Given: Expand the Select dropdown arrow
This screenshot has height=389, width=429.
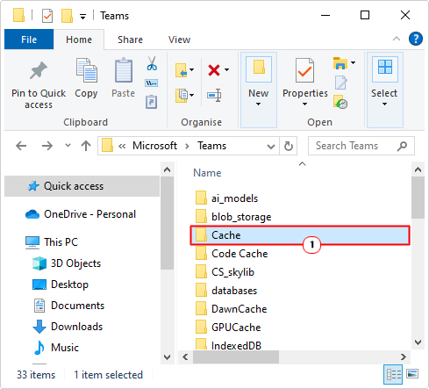Looking at the screenshot, I should [x=384, y=104].
